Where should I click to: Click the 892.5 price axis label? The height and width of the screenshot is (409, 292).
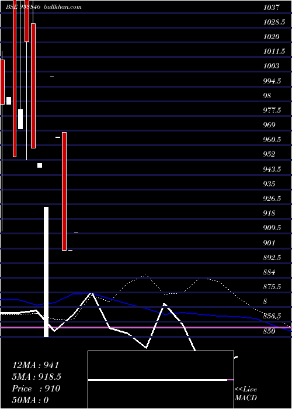click(x=272, y=258)
